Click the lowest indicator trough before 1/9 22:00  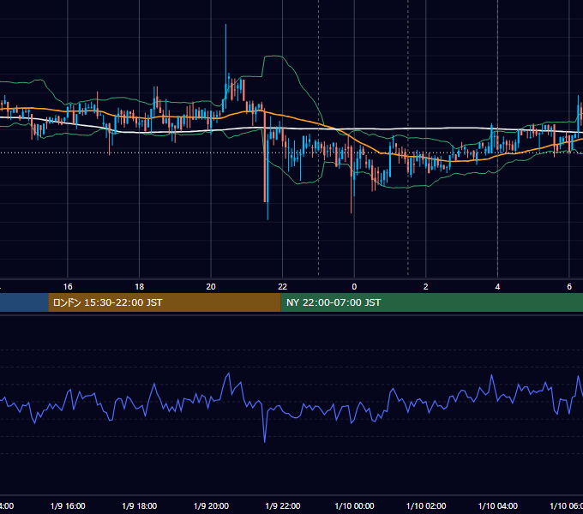(265, 441)
